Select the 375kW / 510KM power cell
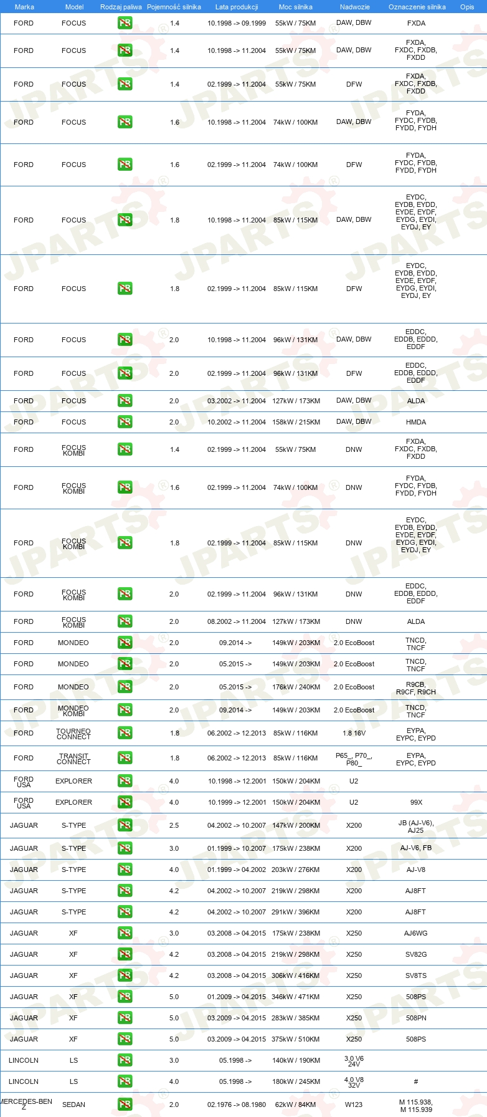The image size is (487, 1117). (x=295, y=1039)
